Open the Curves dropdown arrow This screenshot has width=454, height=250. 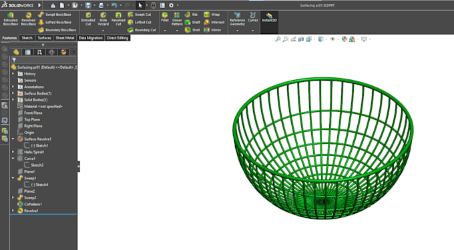[253, 31]
